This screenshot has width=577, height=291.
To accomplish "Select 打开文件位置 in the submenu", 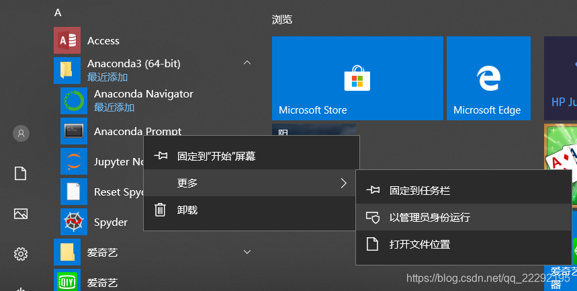I will 463,244.
